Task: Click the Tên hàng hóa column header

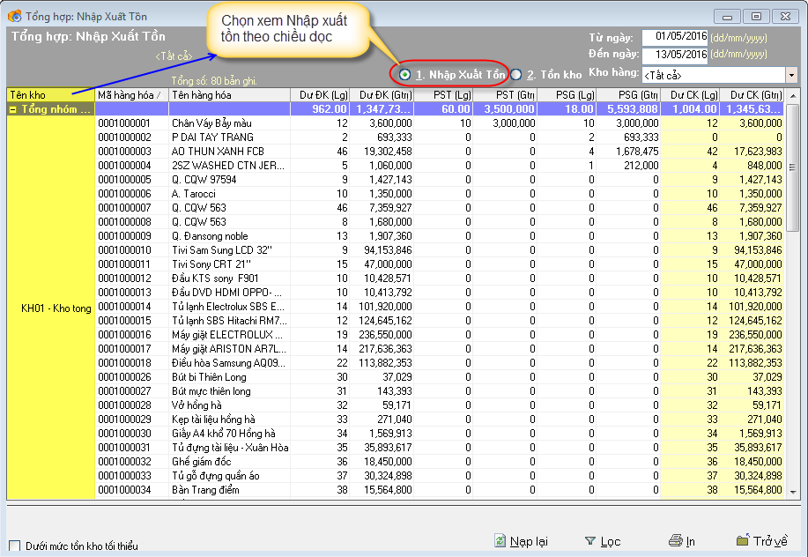Action: (x=229, y=94)
